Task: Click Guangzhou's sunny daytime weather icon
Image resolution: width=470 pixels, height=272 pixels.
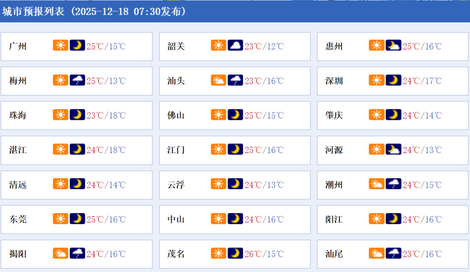Action: coord(60,45)
